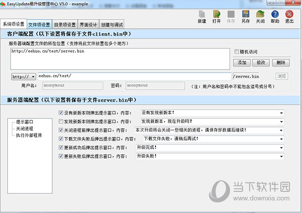302x213 pixels.
Task: Open the 帮助 (Help) icon
Action: tap(275, 17)
